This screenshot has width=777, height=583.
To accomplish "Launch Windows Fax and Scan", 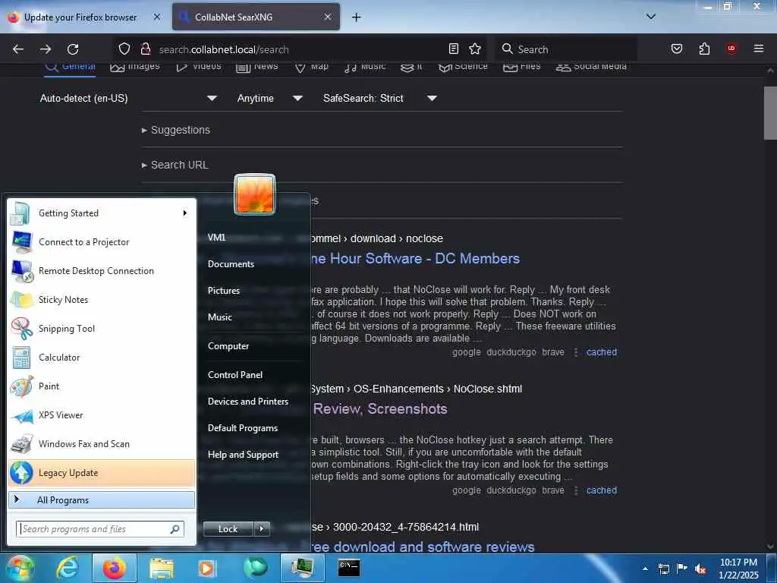I will [x=102, y=443].
